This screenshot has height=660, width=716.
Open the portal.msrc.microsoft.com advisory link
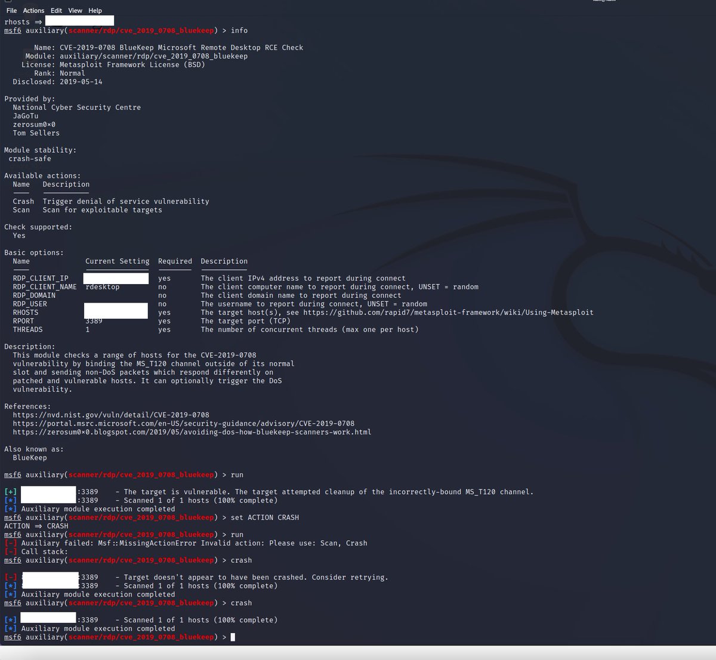click(184, 423)
